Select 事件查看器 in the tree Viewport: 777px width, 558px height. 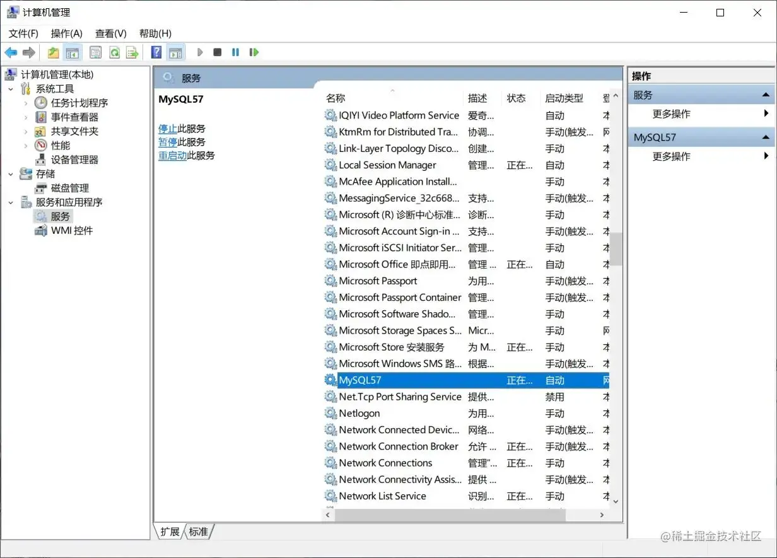[74, 117]
